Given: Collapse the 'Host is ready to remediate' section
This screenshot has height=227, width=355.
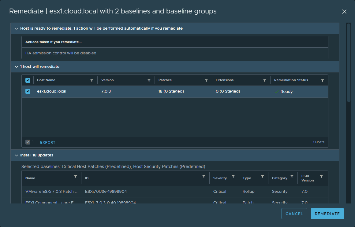Looking at the screenshot, I should [17, 28].
